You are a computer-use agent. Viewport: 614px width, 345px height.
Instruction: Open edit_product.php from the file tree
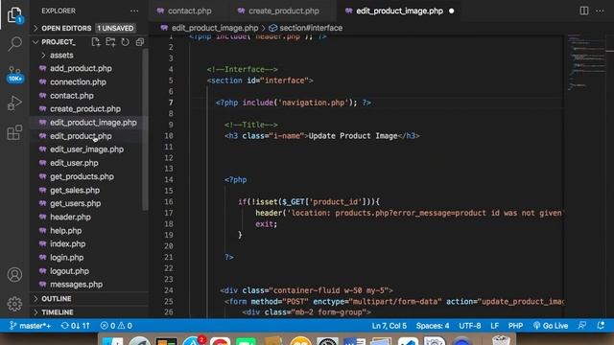click(81, 136)
